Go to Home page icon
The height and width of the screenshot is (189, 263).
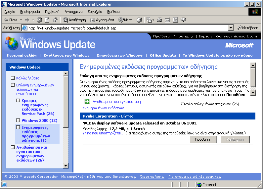click(x=55, y=20)
